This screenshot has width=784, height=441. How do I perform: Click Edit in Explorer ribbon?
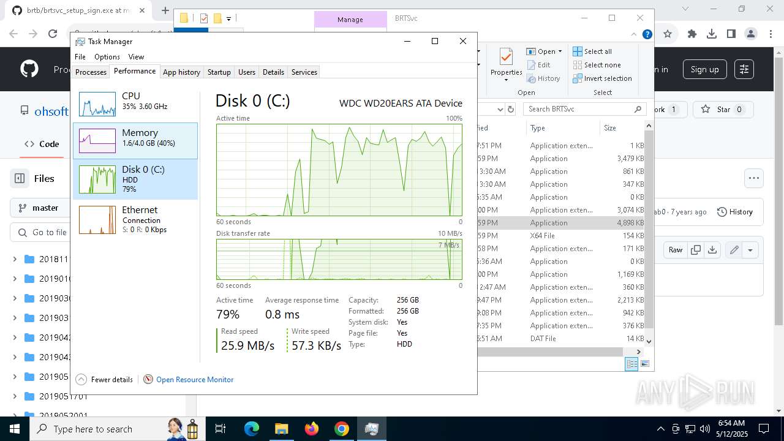click(538, 65)
